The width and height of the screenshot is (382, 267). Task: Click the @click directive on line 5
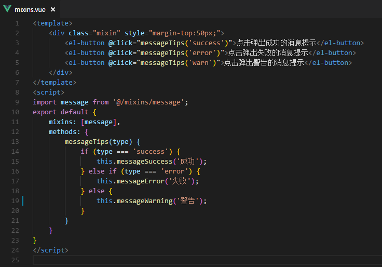click(120, 63)
